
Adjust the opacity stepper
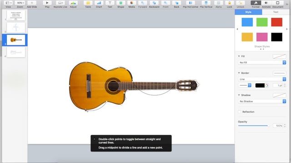click(x=285, y=126)
